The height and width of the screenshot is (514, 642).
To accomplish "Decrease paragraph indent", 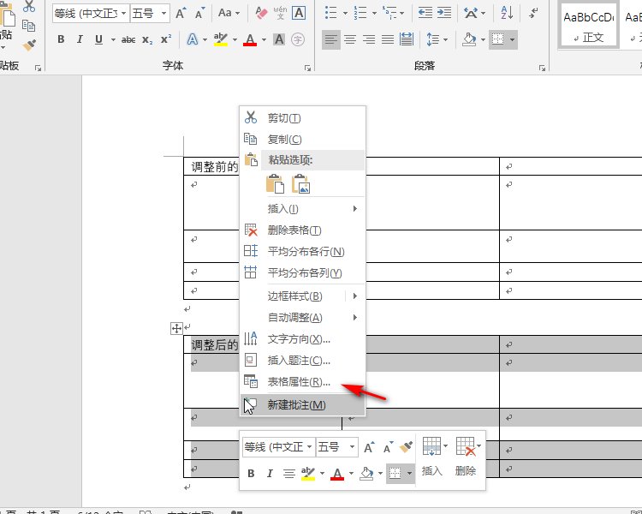I will (x=425, y=13).
